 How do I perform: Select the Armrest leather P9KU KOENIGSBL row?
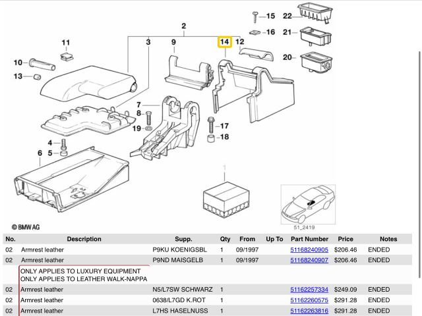tap(86, 250)
